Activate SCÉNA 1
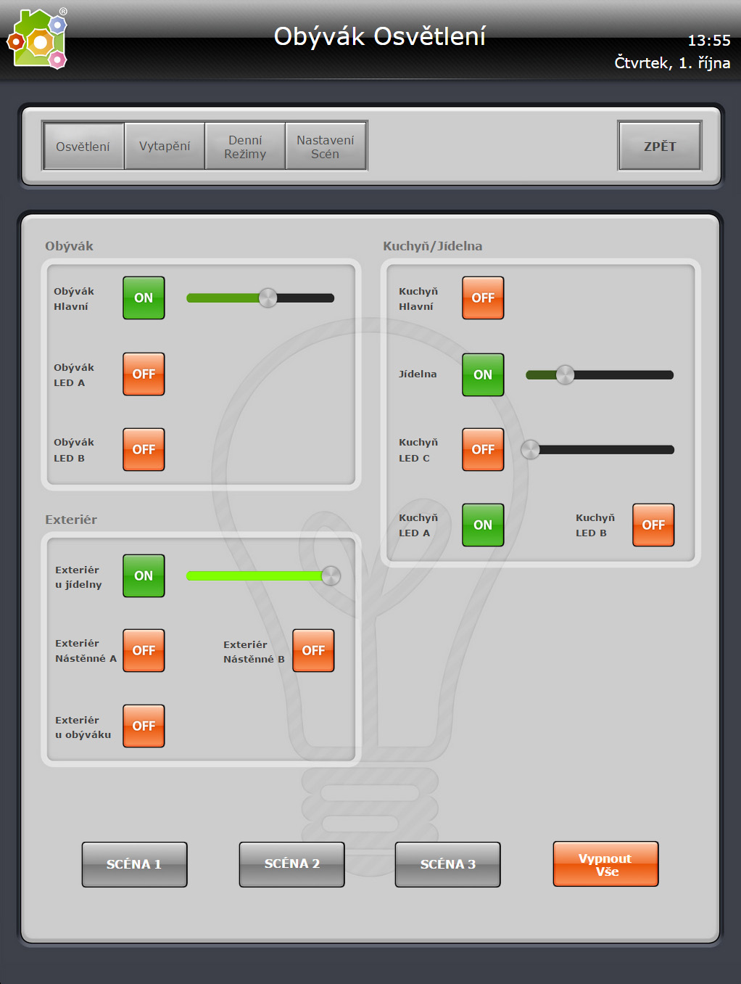 coord(134,864)
